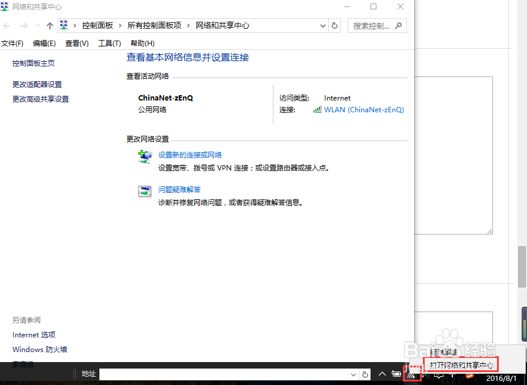Expand hidden tray icons with the chevron

382,374
